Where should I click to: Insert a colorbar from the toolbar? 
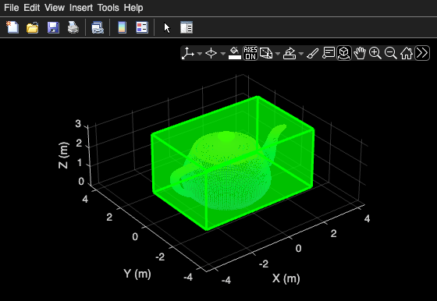pyautogui.click(x=123, y=27)
